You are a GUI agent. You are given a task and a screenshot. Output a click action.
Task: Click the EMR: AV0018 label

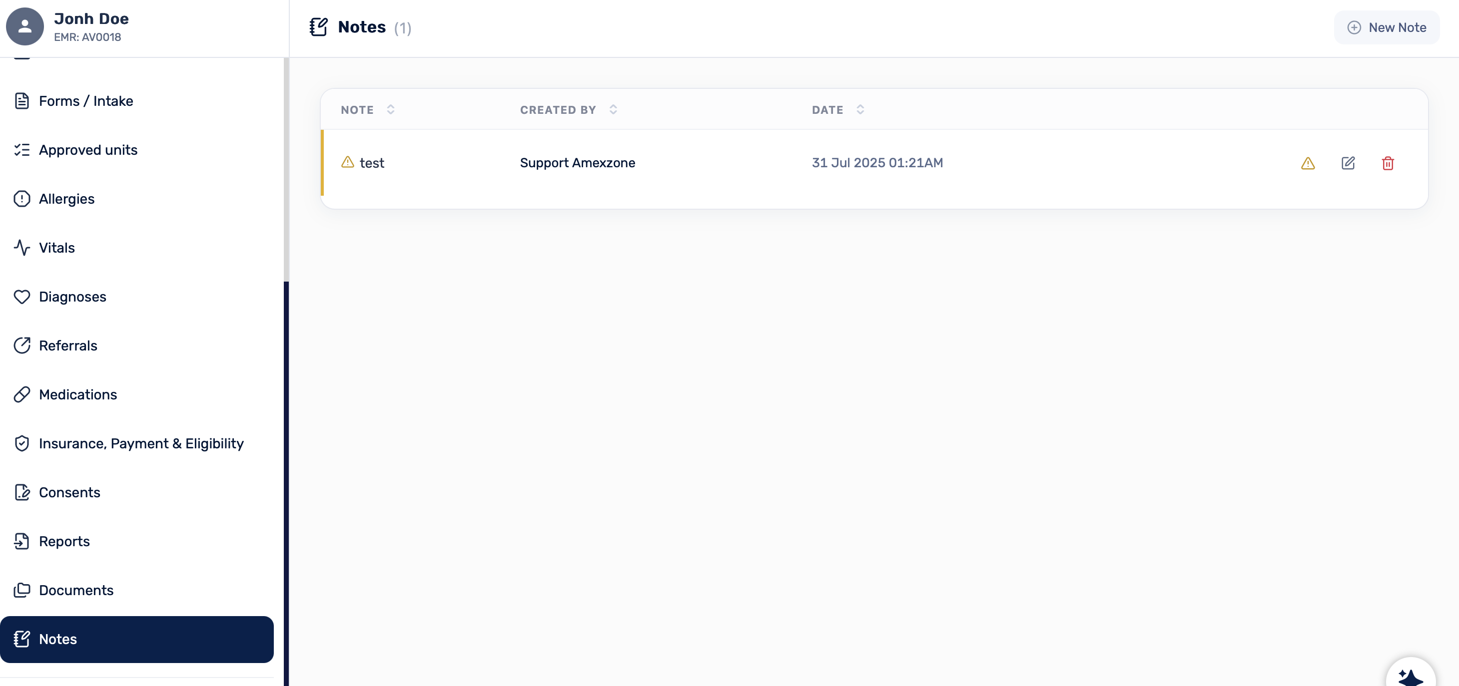(x=87, y=37)
